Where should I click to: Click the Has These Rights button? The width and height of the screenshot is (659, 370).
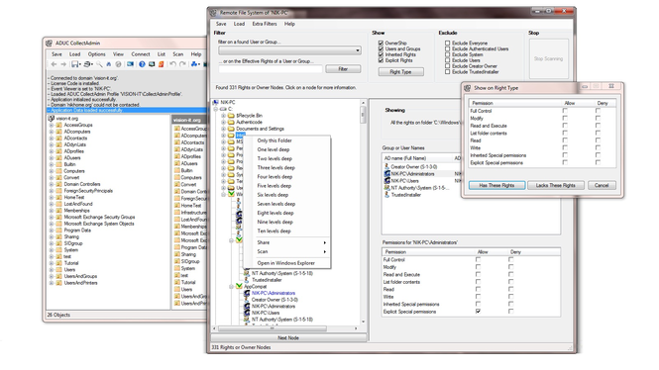pos(496,185)
